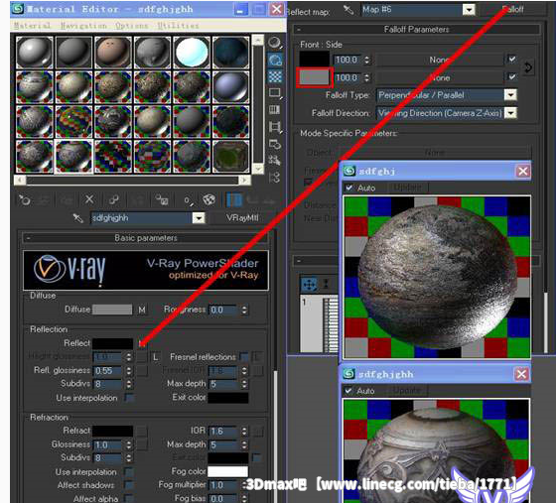Viewport: 556px width, 503px height.
Task: Open the Sample Type flyout icon
Action: pyautogui.click(x=275, y=43)
